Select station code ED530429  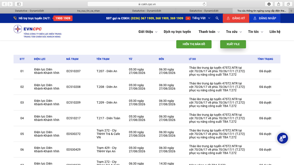[x=73, y=150]
